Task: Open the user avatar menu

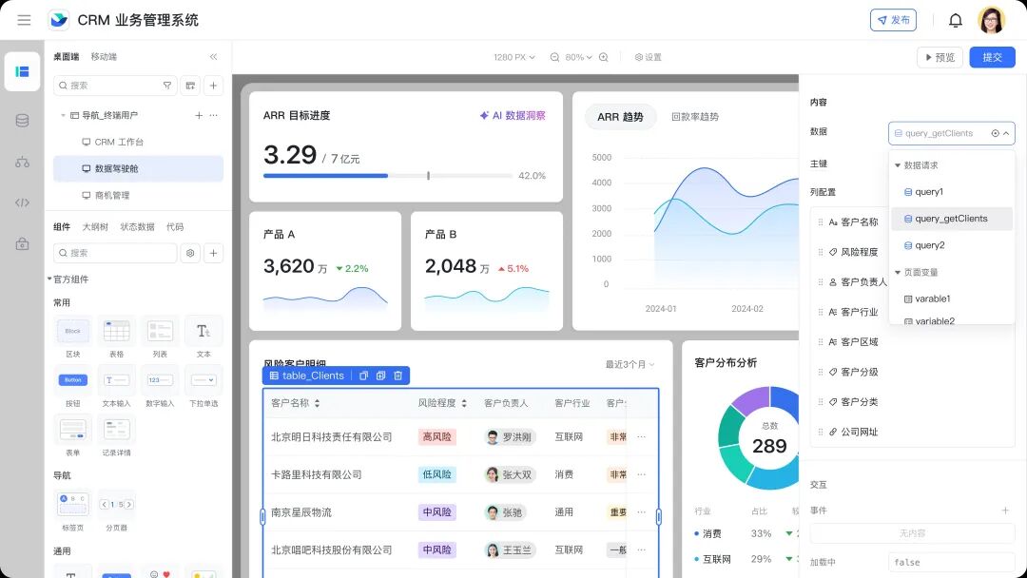Action: (992, 20)
